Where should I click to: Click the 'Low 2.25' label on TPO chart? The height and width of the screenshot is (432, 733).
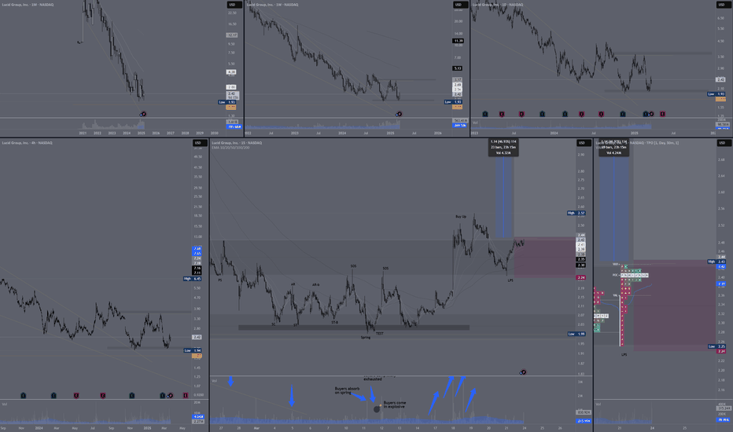coord(716,346)
